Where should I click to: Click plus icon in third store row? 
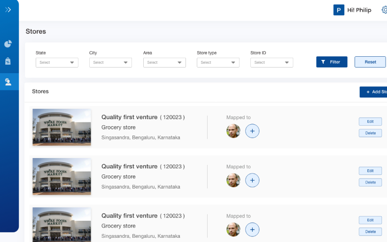coord(252,230)
